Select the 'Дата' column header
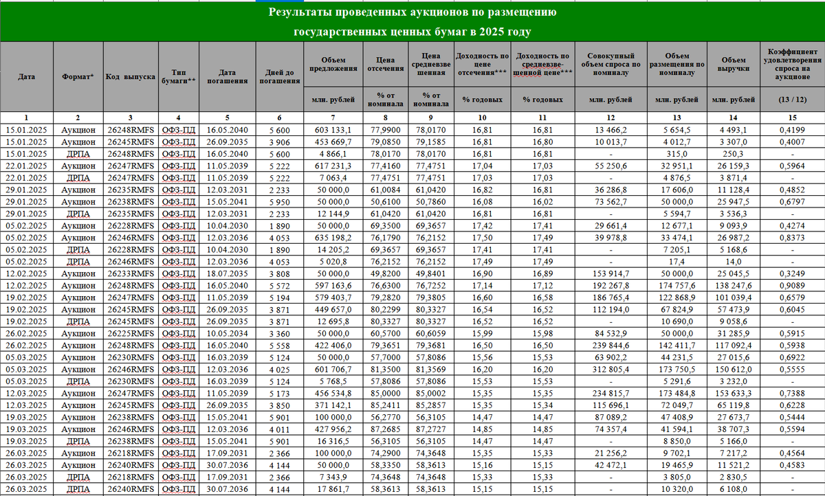Image resolution: width=825 pixels, height=496 pixels. (27, 76)
